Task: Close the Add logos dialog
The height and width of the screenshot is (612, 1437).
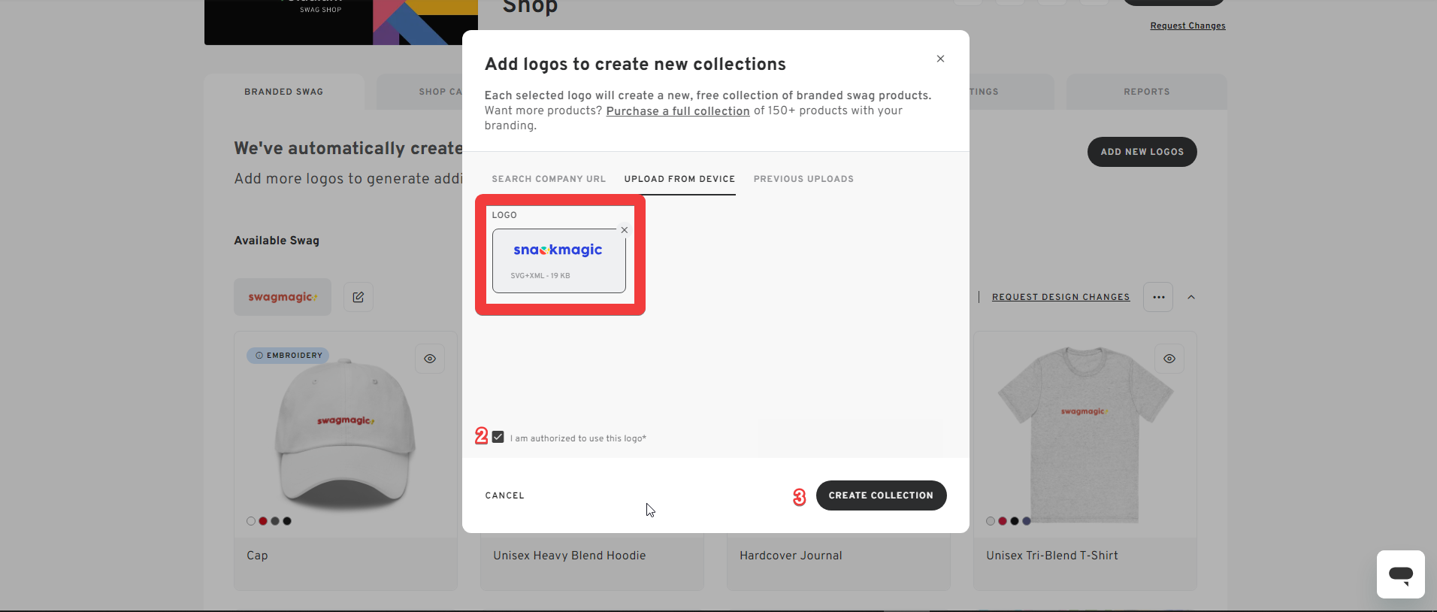Action: click(x=940, y=59)
